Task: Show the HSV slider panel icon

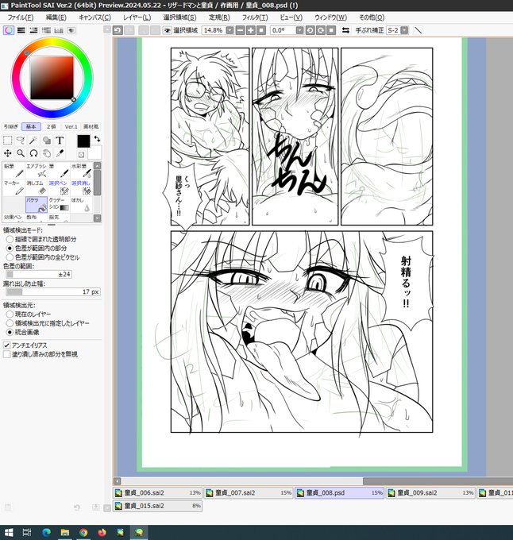Action: coord(33,30)
